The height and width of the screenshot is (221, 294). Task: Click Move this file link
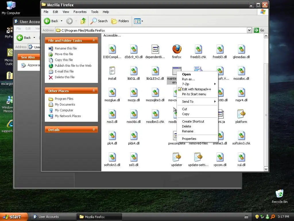(64, 54)
